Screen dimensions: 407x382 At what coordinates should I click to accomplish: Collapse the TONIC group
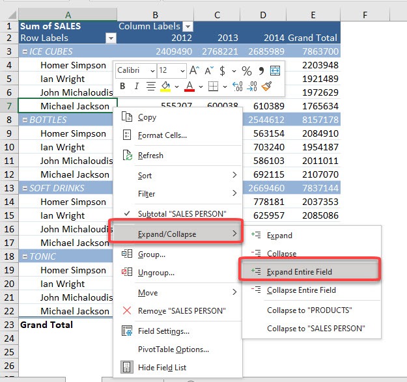pos(25,256)
